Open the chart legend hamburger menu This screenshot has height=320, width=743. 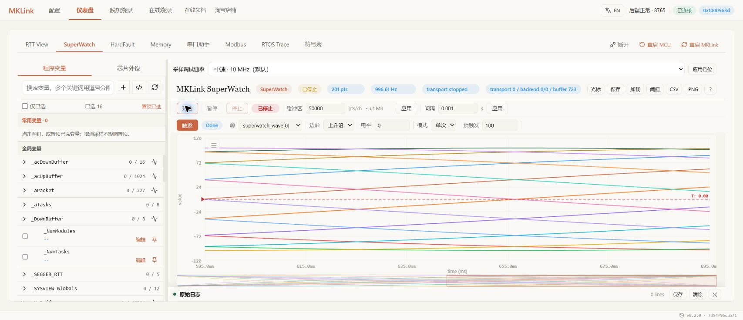tap(214, 145)
